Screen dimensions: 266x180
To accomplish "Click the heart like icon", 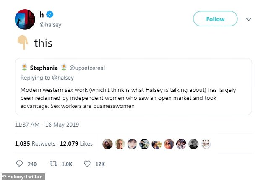I will click(87, 164).
